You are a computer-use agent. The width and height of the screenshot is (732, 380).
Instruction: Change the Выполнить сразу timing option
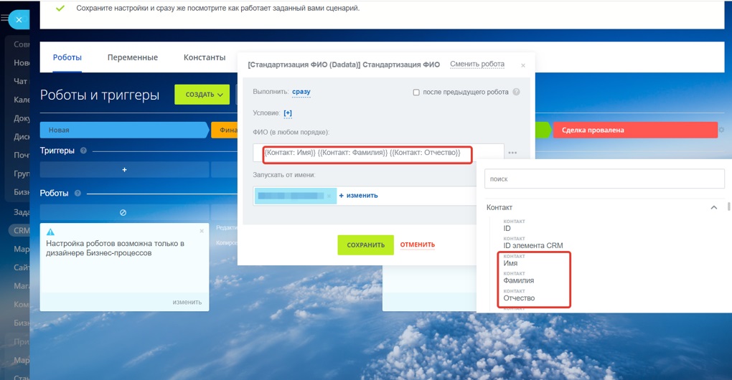[301, 92]
